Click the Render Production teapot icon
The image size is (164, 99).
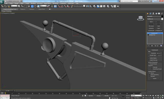118,6
